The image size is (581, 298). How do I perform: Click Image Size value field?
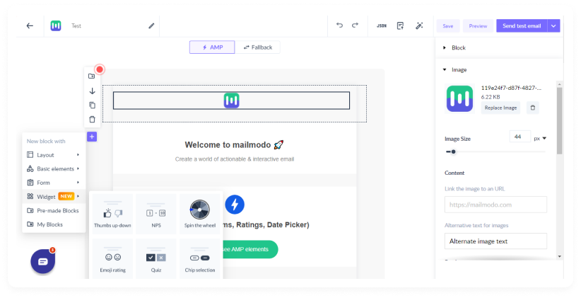pyautogui.click(x=520, y=137)
